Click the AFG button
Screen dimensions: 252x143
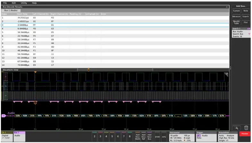[164, 137]
